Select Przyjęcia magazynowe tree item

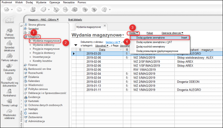(x=46, y=49)
